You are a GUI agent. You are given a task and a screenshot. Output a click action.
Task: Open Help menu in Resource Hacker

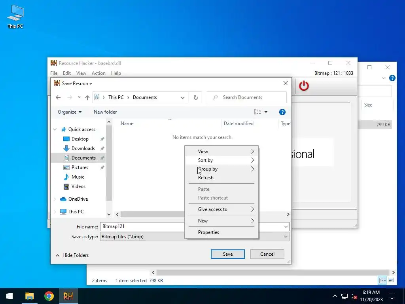pyautogui.click(x=116, y=73)
